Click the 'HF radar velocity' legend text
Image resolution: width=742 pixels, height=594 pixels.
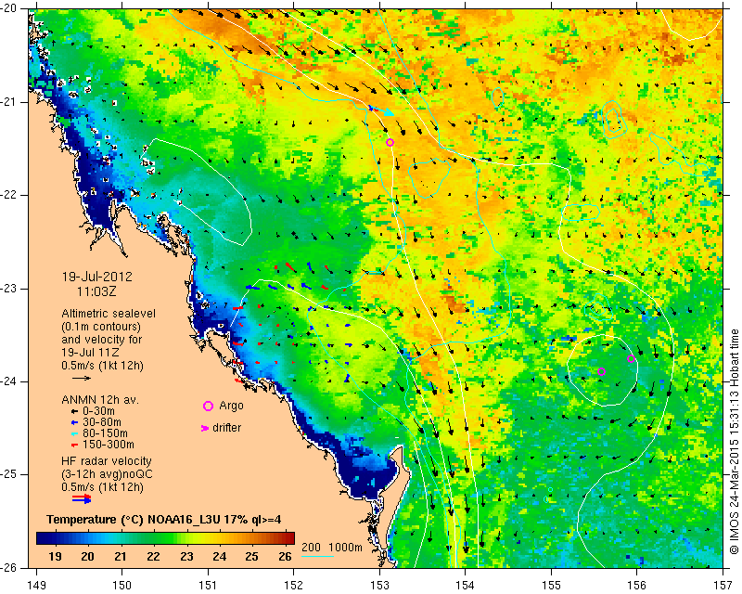107,461
